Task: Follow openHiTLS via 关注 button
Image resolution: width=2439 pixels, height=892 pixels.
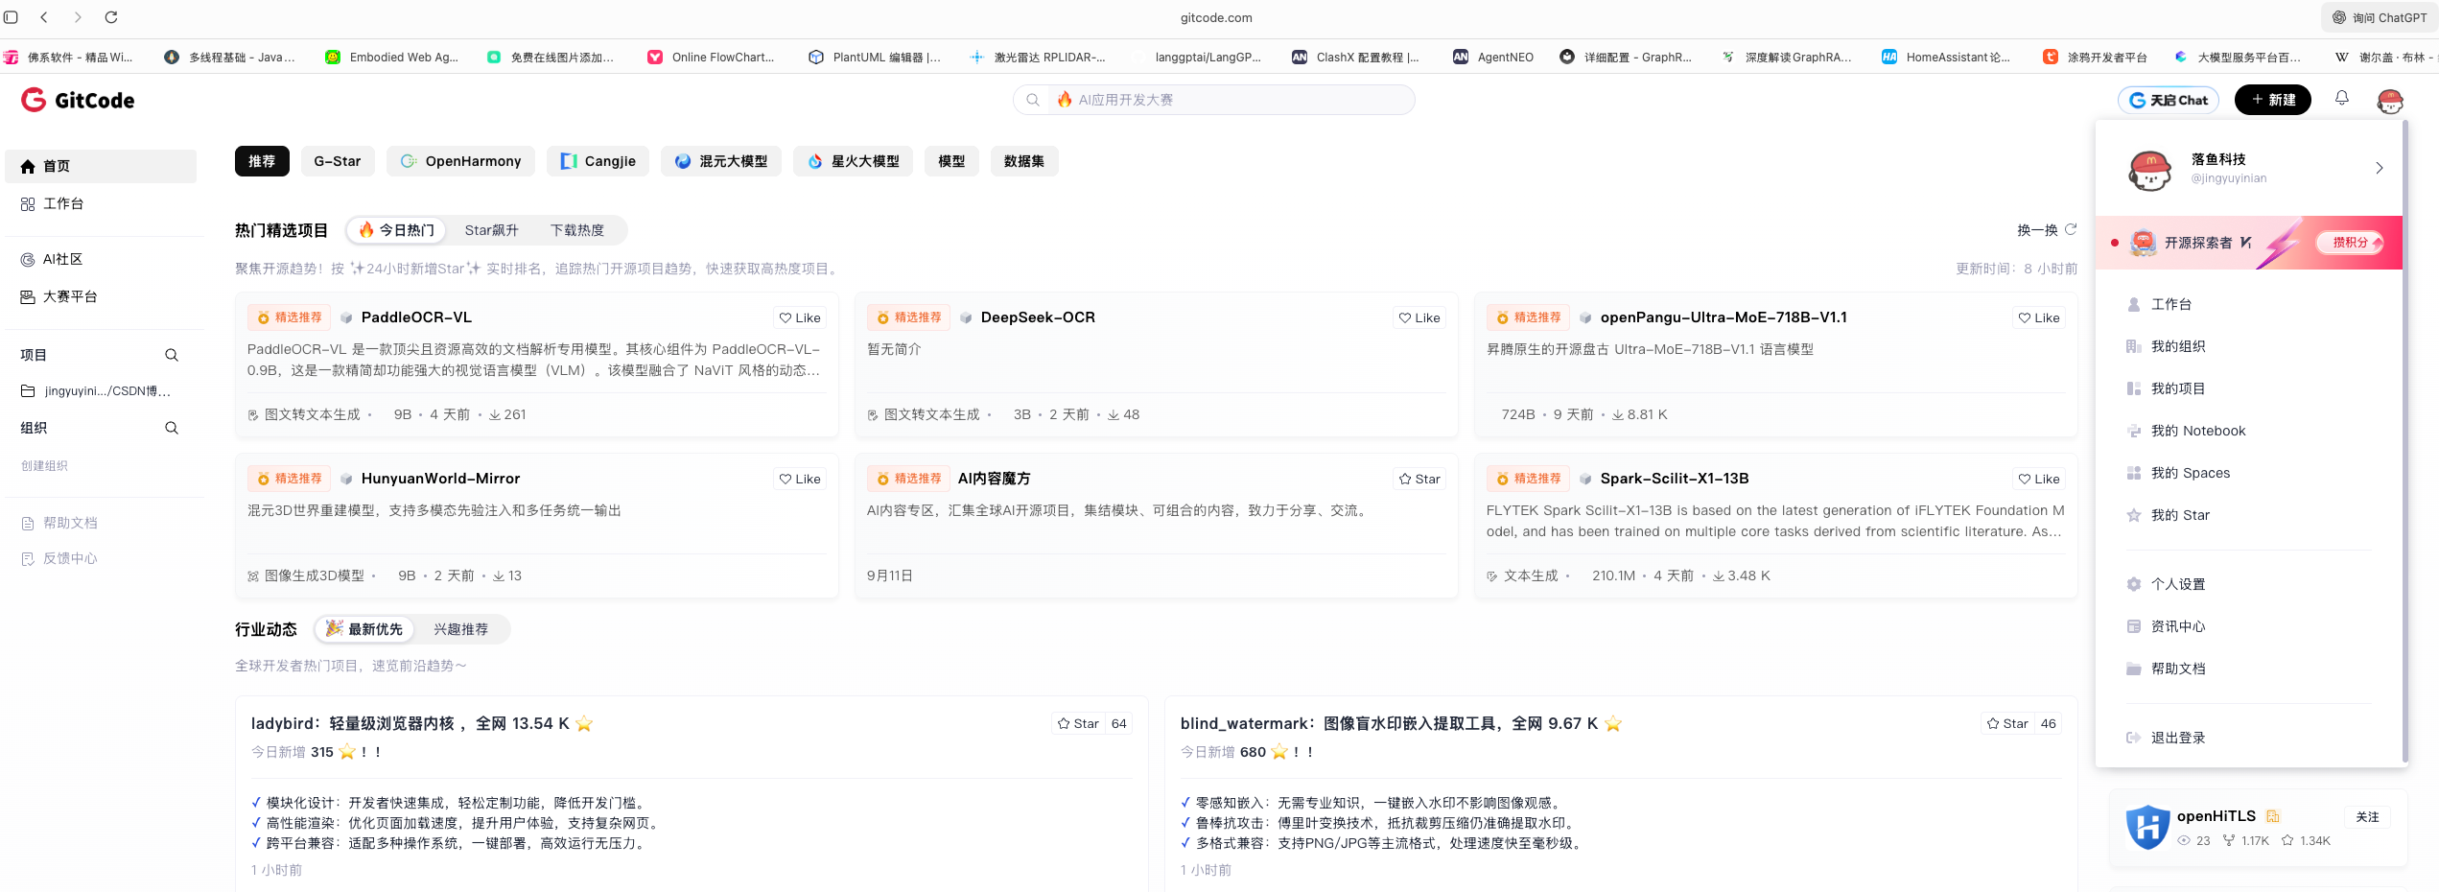Action: tap(2368, 815)
